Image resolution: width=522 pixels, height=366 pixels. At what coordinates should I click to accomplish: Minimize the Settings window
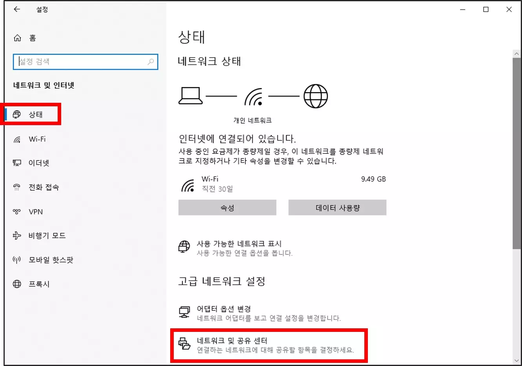(463, 9)
